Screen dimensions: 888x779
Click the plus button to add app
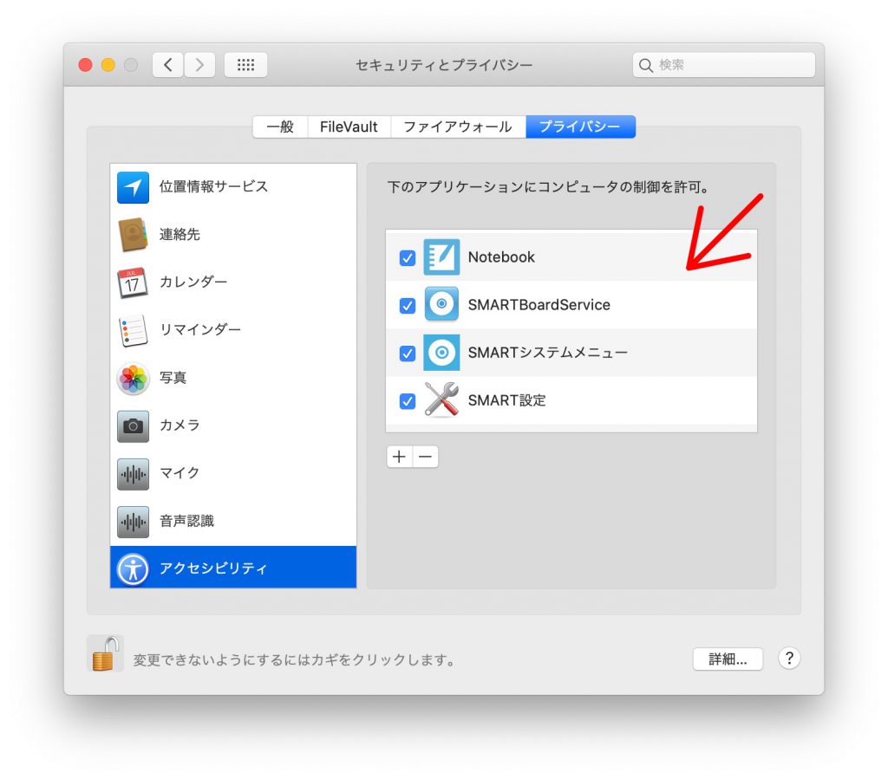point(399,457)
